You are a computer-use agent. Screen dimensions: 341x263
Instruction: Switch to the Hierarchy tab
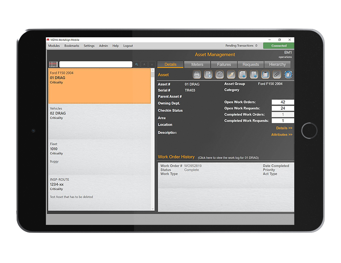277,64
